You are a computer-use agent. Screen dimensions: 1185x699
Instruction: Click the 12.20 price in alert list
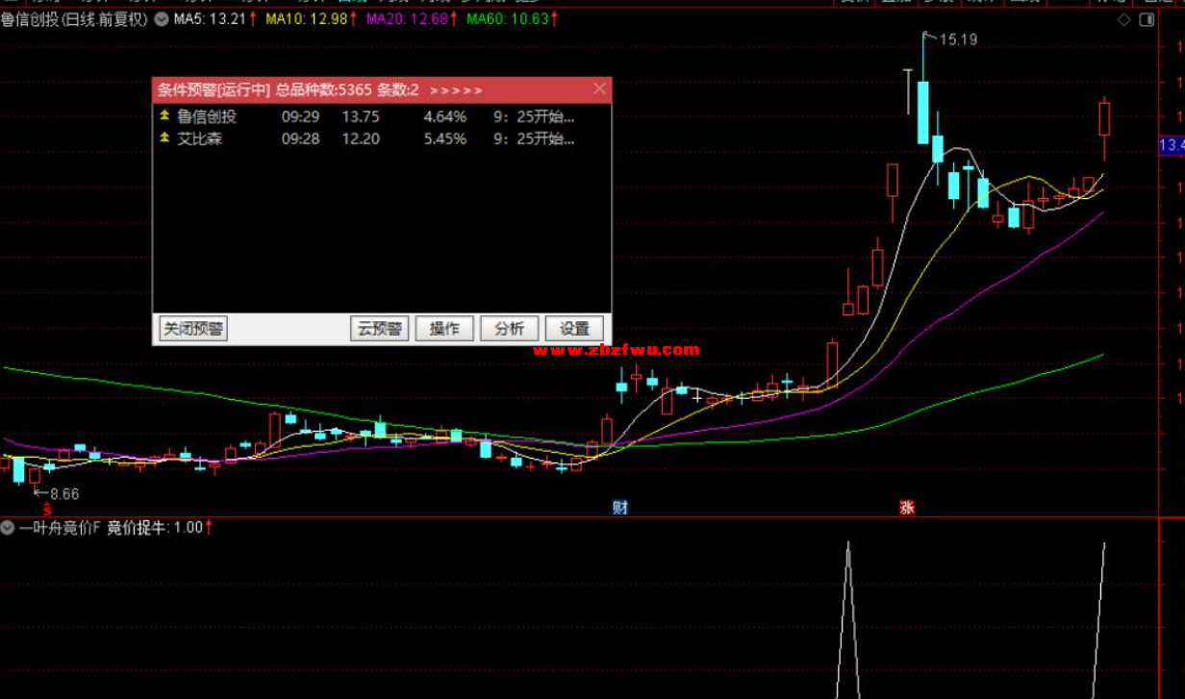[361, 138]
